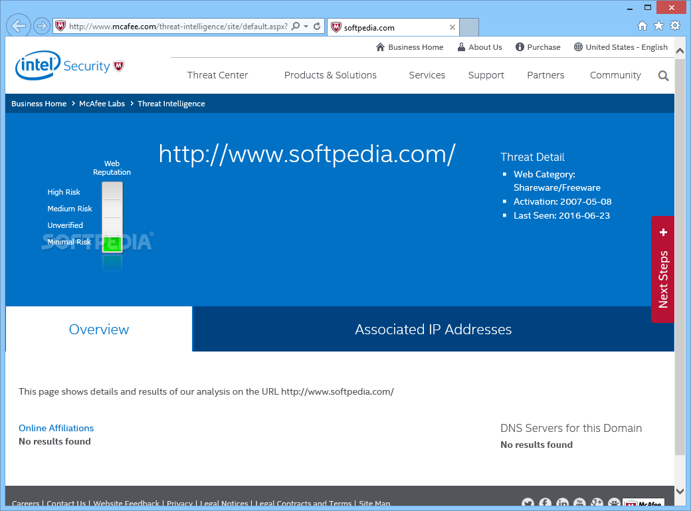The image size is (691, 511).
Task: Open Favorites star icon
Action: pos(658,25)
